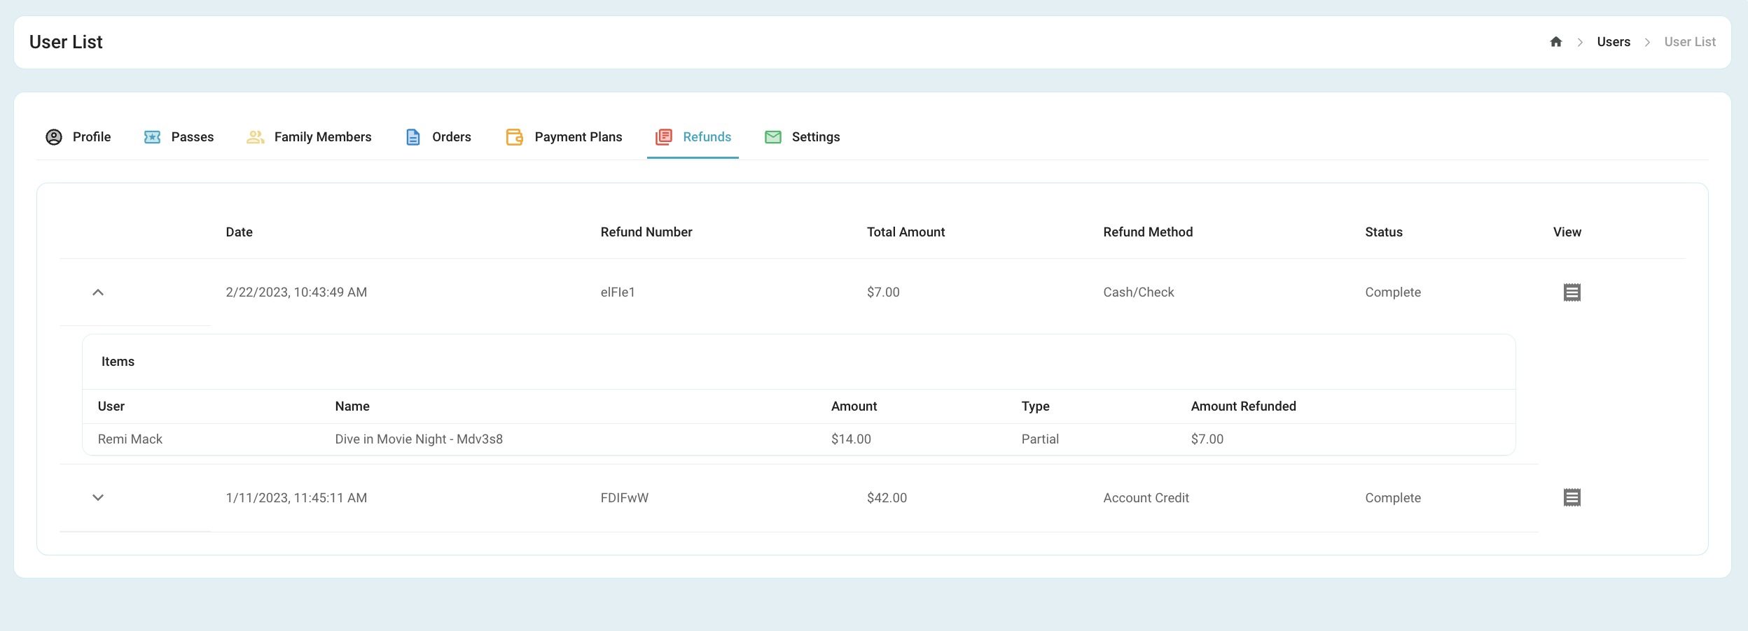The image size is (1748, 631).
Task: Click the $42.00 total amount
Action: click(887, 498)
